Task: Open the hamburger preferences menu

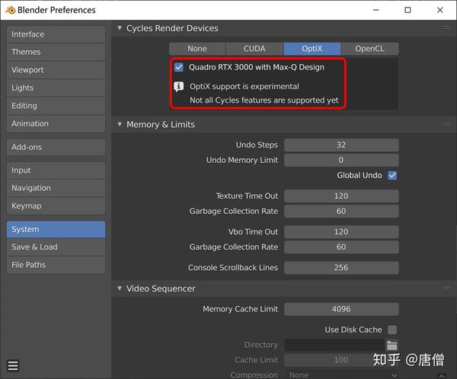Action: point(12,366)
